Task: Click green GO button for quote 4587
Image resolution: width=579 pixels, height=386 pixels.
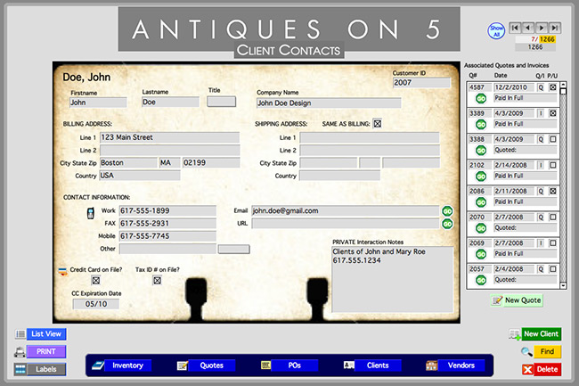Action: tap(481, 99)
